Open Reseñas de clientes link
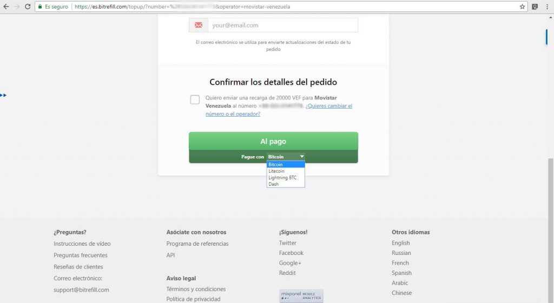The width and height of the screenshot is (554, 303). pyautogui.click(x=78, y=267)
